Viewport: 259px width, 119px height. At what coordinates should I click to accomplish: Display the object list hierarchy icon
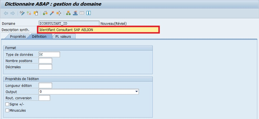click(x=68, y=13)
